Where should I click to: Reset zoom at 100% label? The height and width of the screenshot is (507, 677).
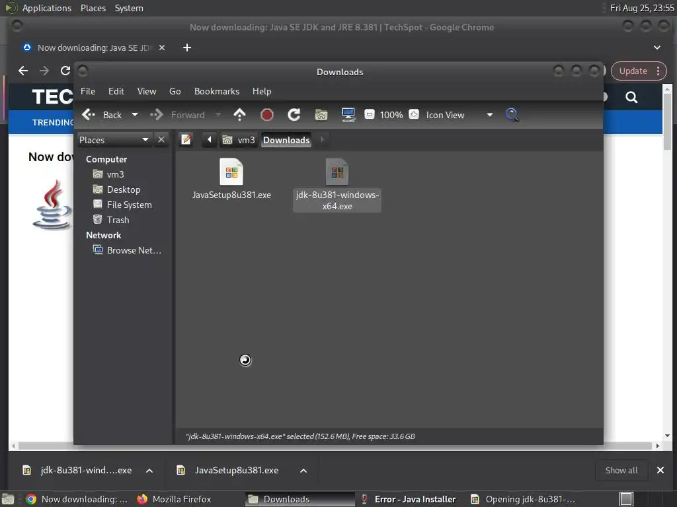(x=391, y=115)
